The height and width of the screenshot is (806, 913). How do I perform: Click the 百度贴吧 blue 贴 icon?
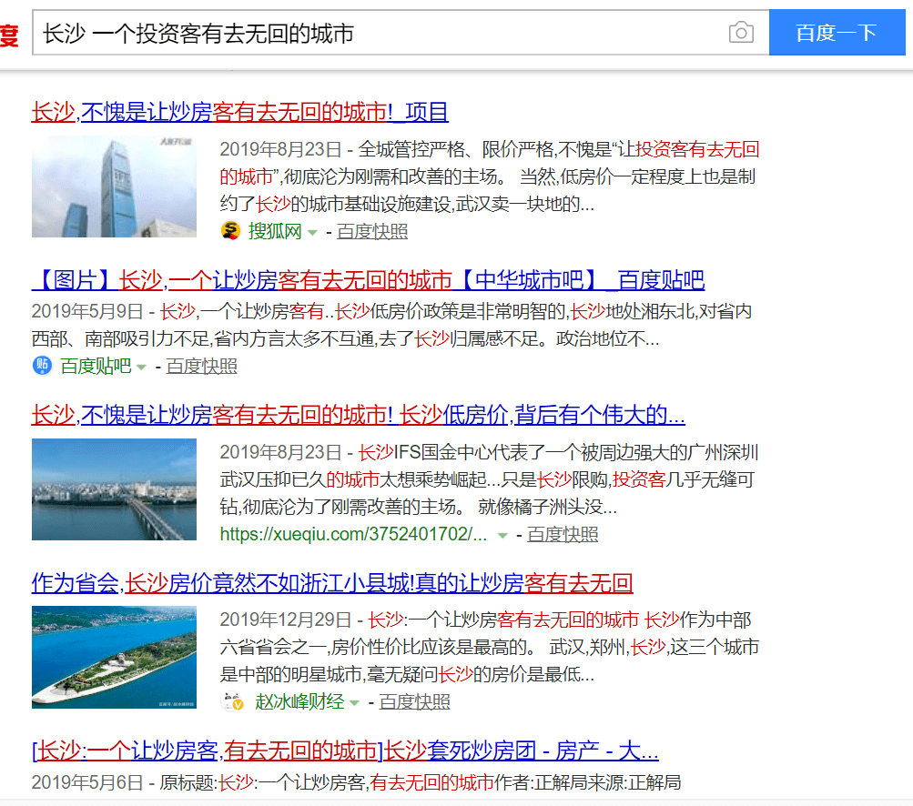point(42,366)
